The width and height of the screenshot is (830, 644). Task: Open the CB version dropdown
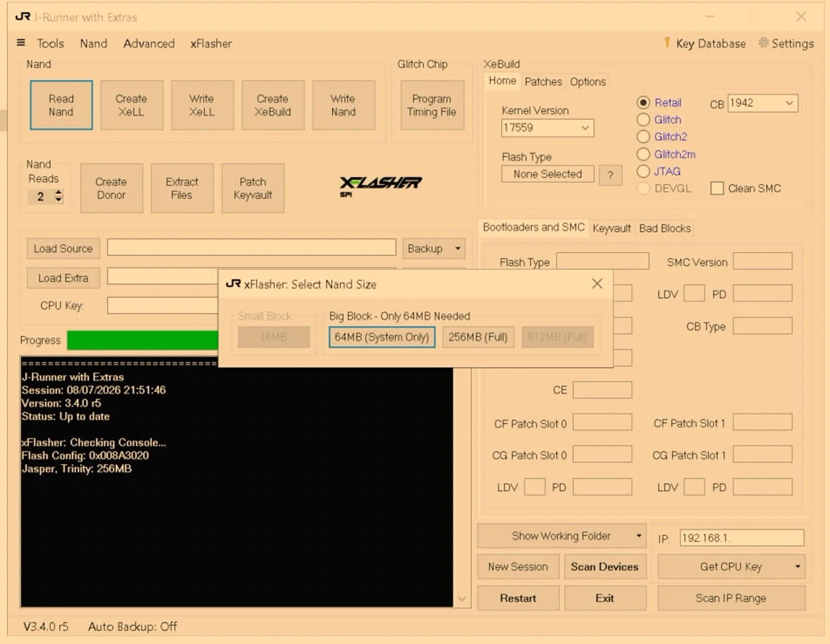click(x=789, y=103)
